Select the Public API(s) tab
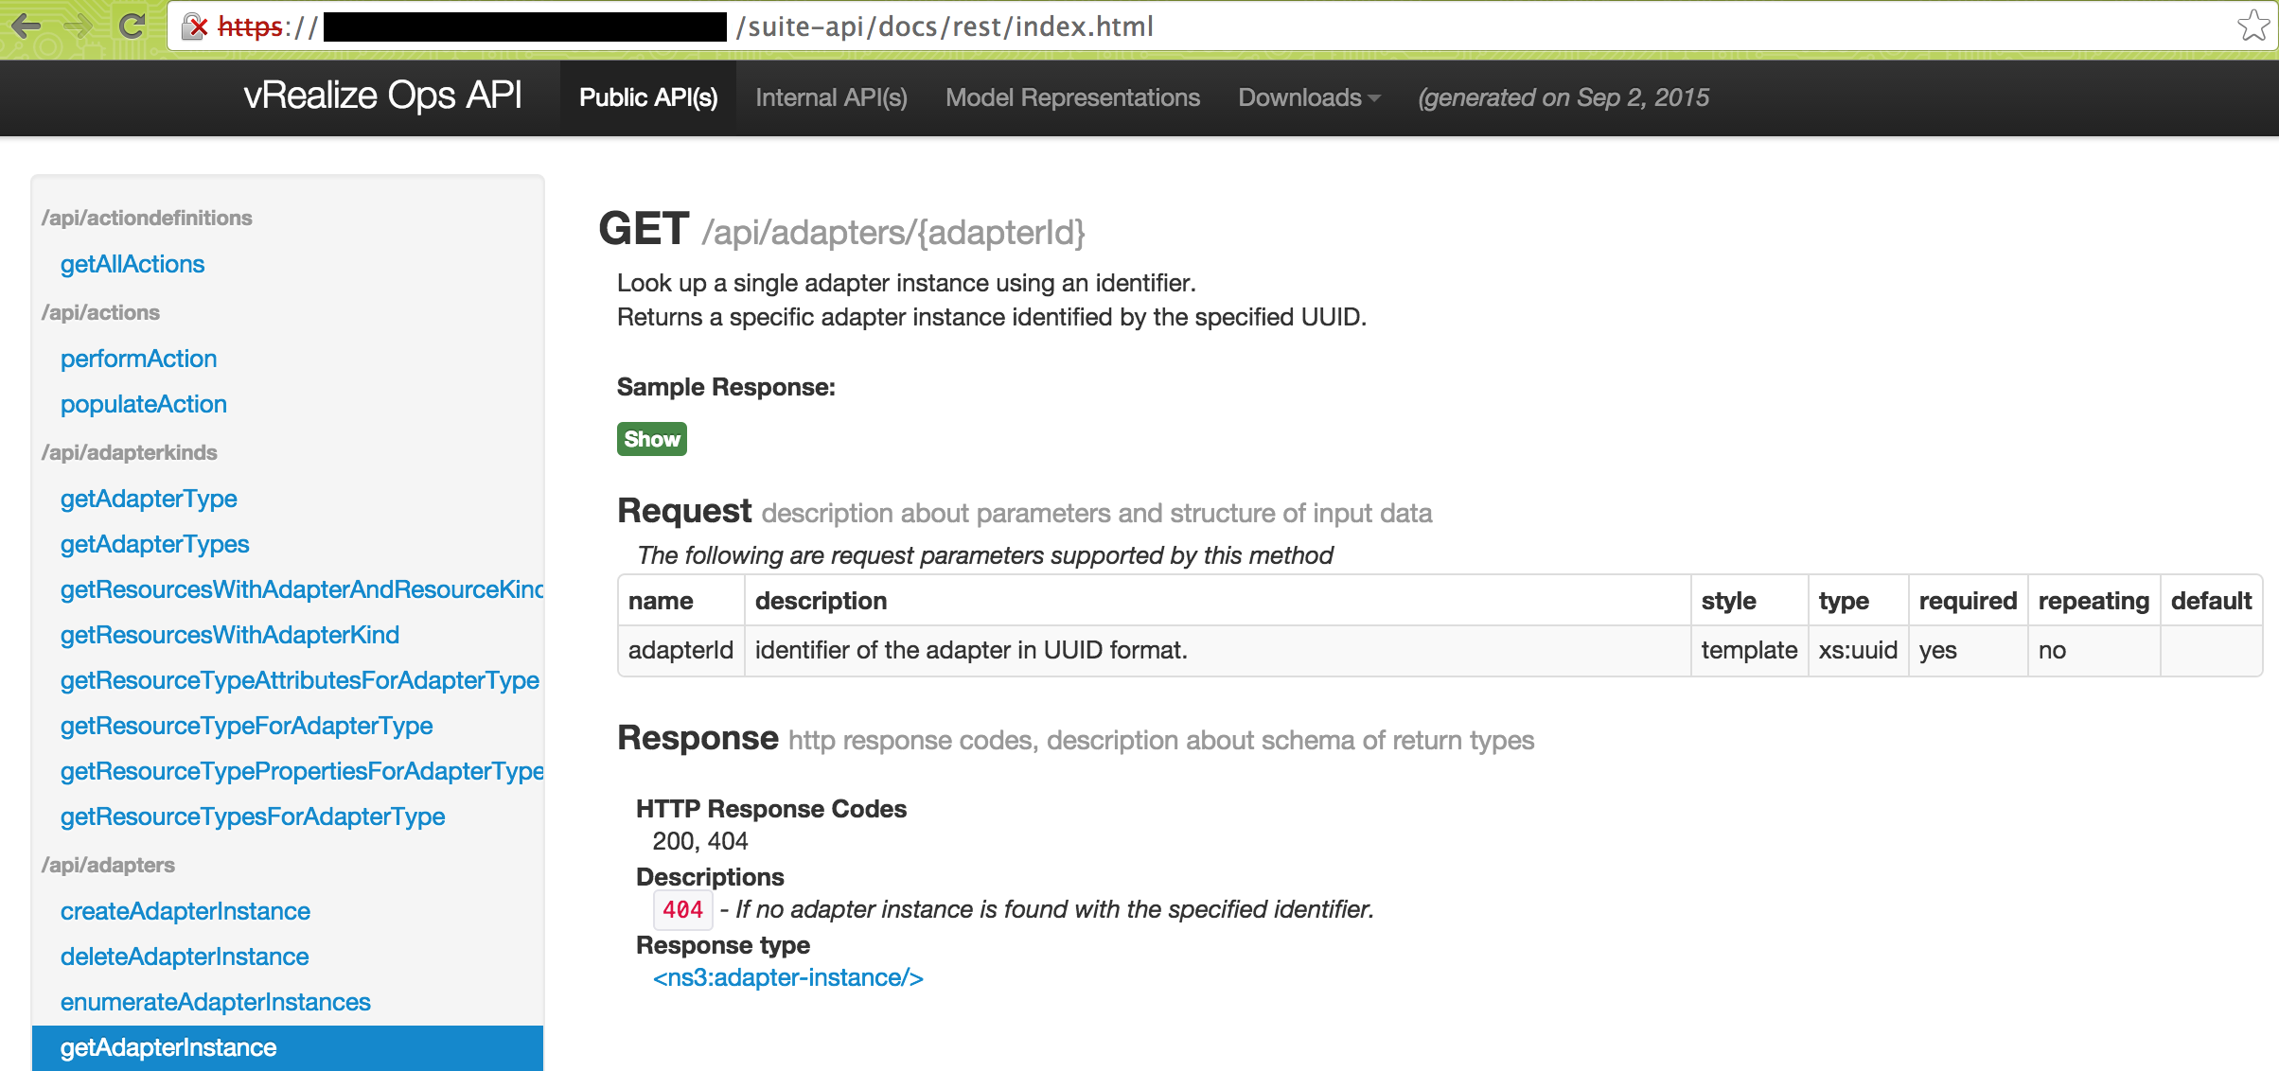 point(648,97)
